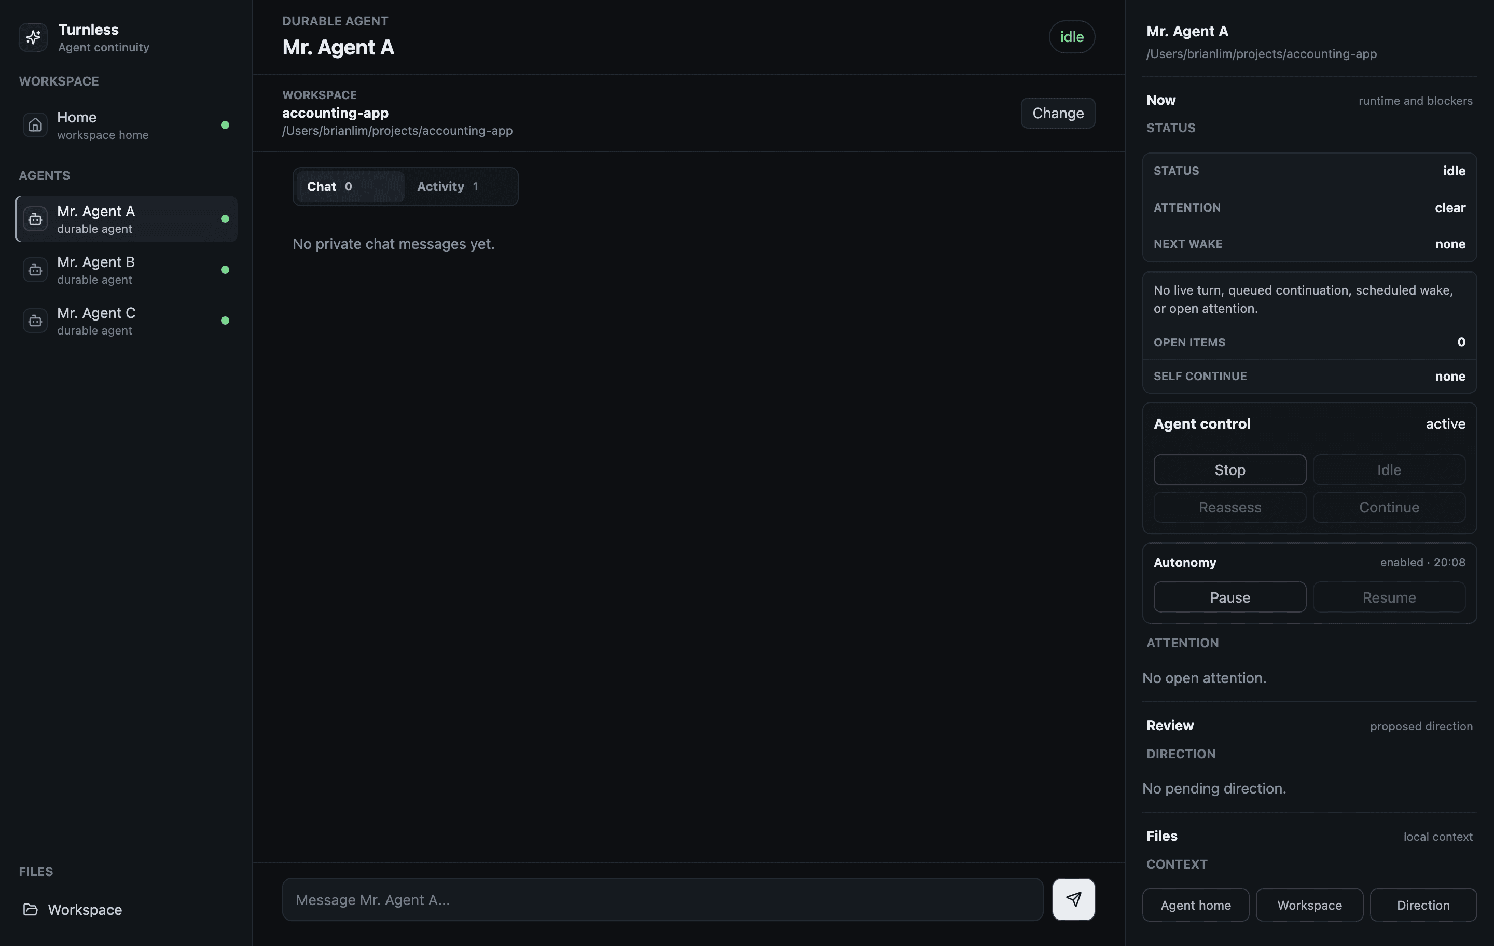
Task: Click 'No open attention.' text
Action: pos(1203,678)
